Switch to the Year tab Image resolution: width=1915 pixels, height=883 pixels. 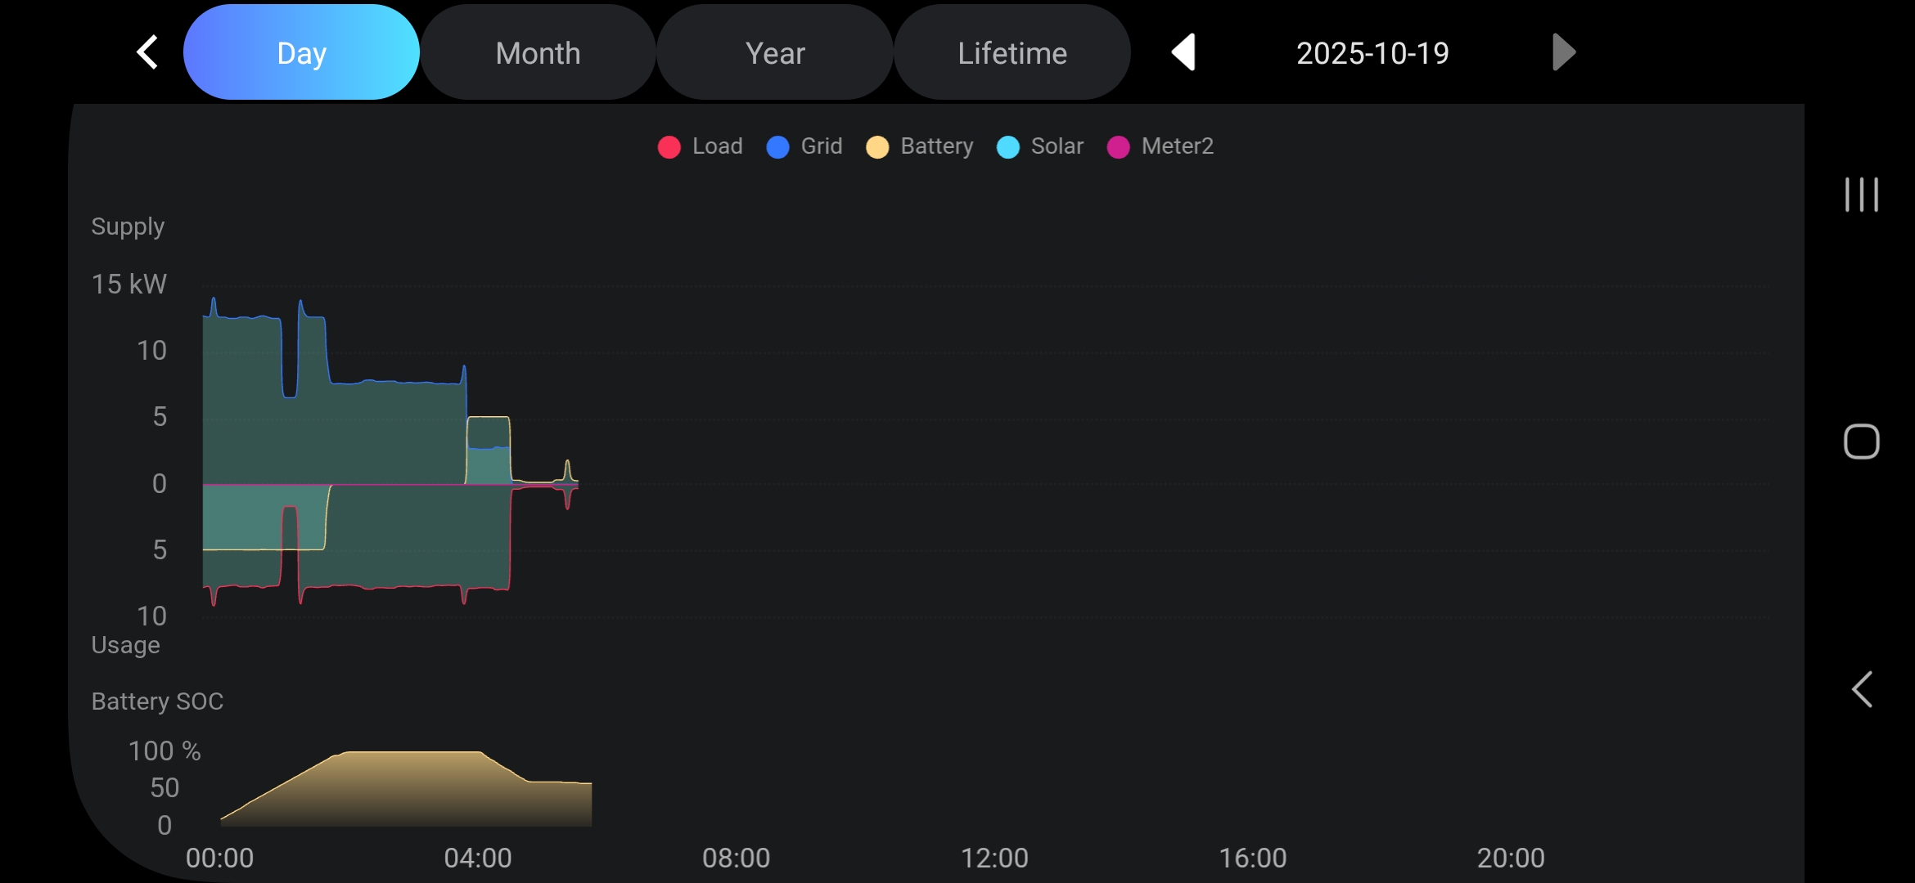coord(775,53)
